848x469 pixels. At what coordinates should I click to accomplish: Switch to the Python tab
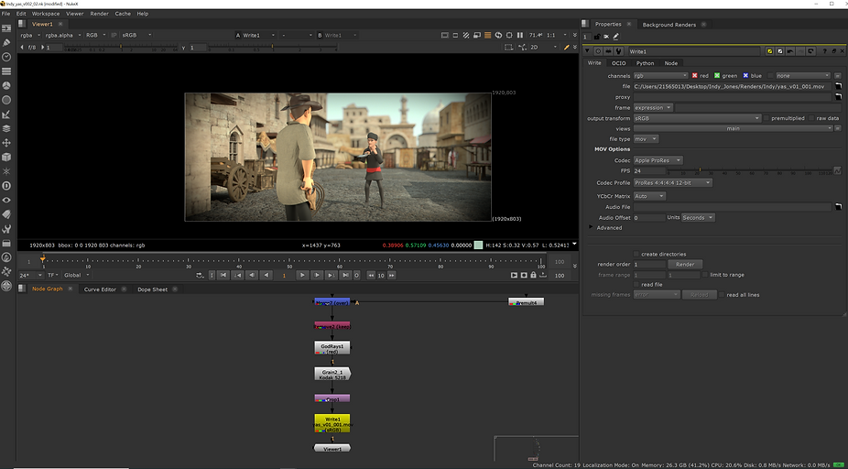pyautogui.click(x=646, y=63)
